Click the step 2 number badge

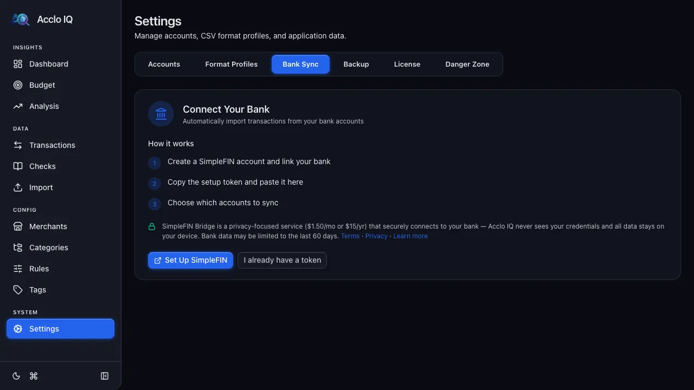(155, 184)
